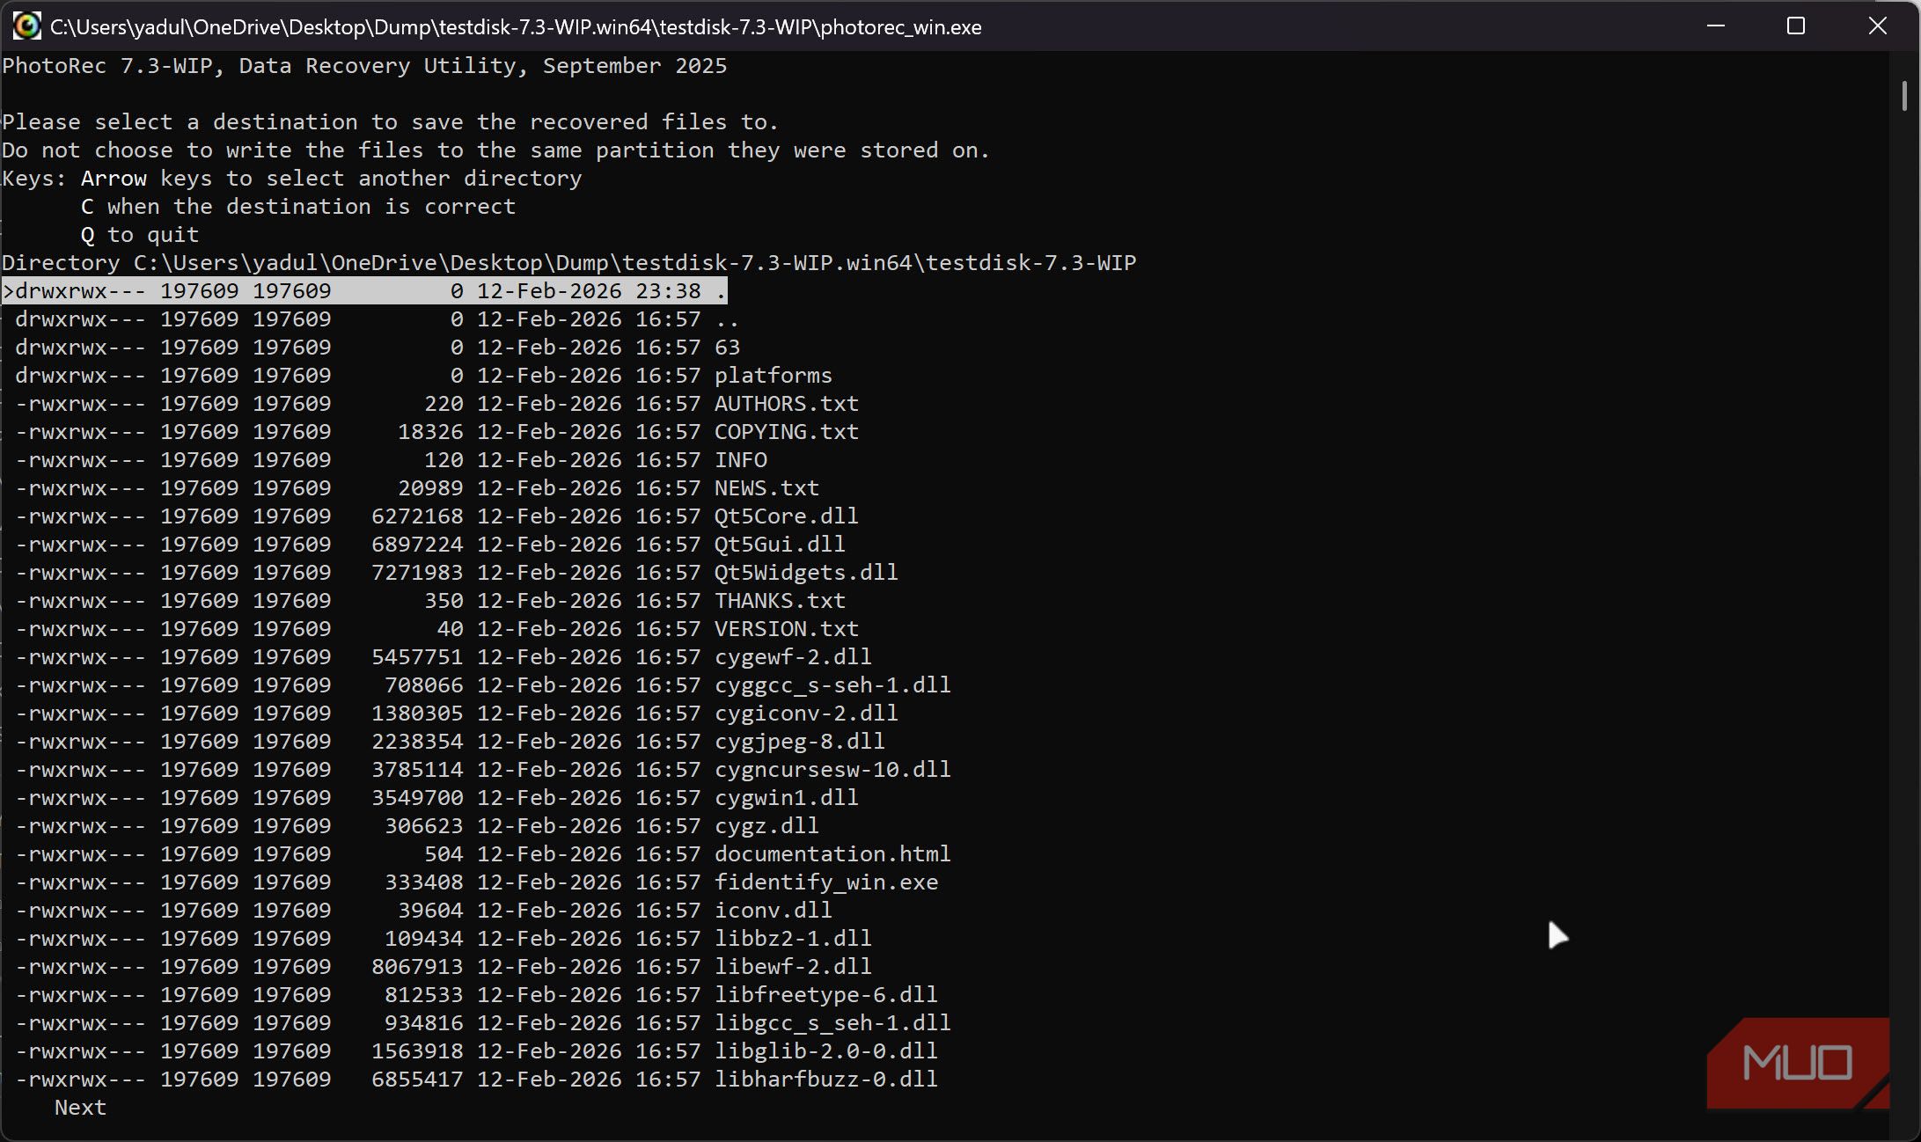Click the 'Q to quit' hint line
1921x1142 pixels.
tap(140, 235)
